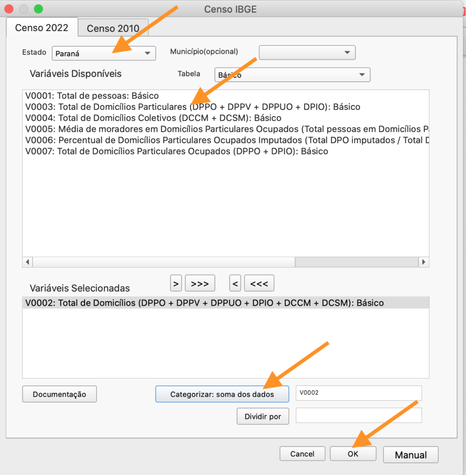Add selected variable with the > button
This screenshot has width=466, height=475.
point(176,283)
